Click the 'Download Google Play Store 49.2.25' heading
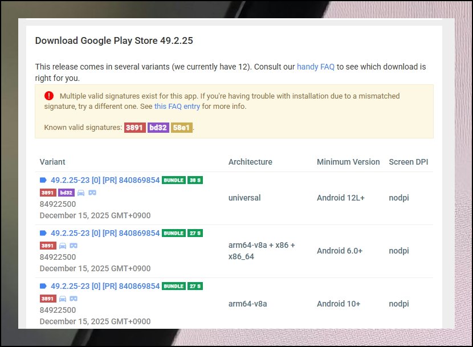Viewport: 473px width, 347px height. click(114, 40)
